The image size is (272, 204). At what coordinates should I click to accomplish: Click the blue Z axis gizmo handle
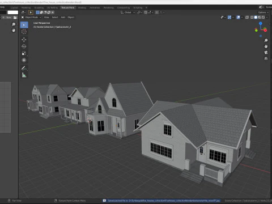click(261, 23)
